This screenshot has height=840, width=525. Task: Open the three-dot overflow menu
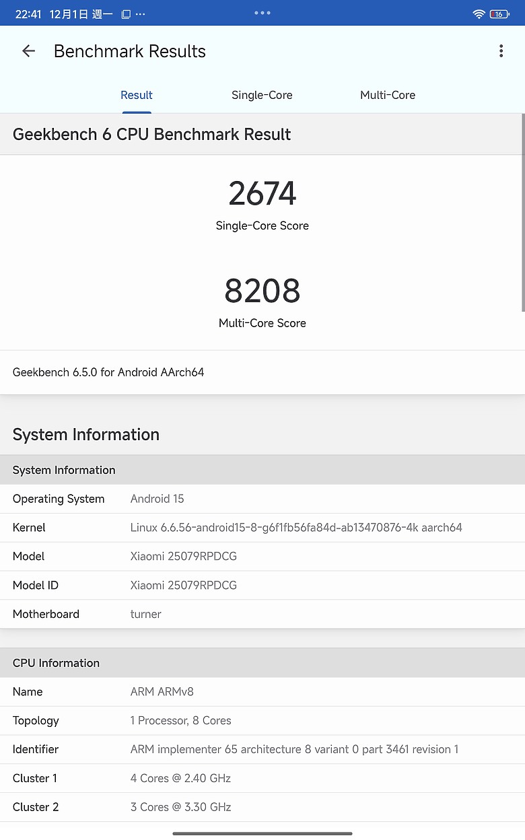[x=501, y=51]
